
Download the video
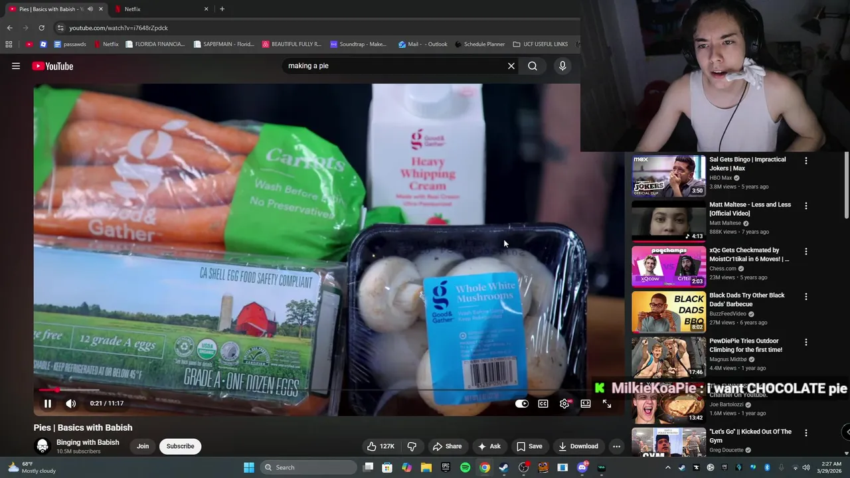click(578, 446)
